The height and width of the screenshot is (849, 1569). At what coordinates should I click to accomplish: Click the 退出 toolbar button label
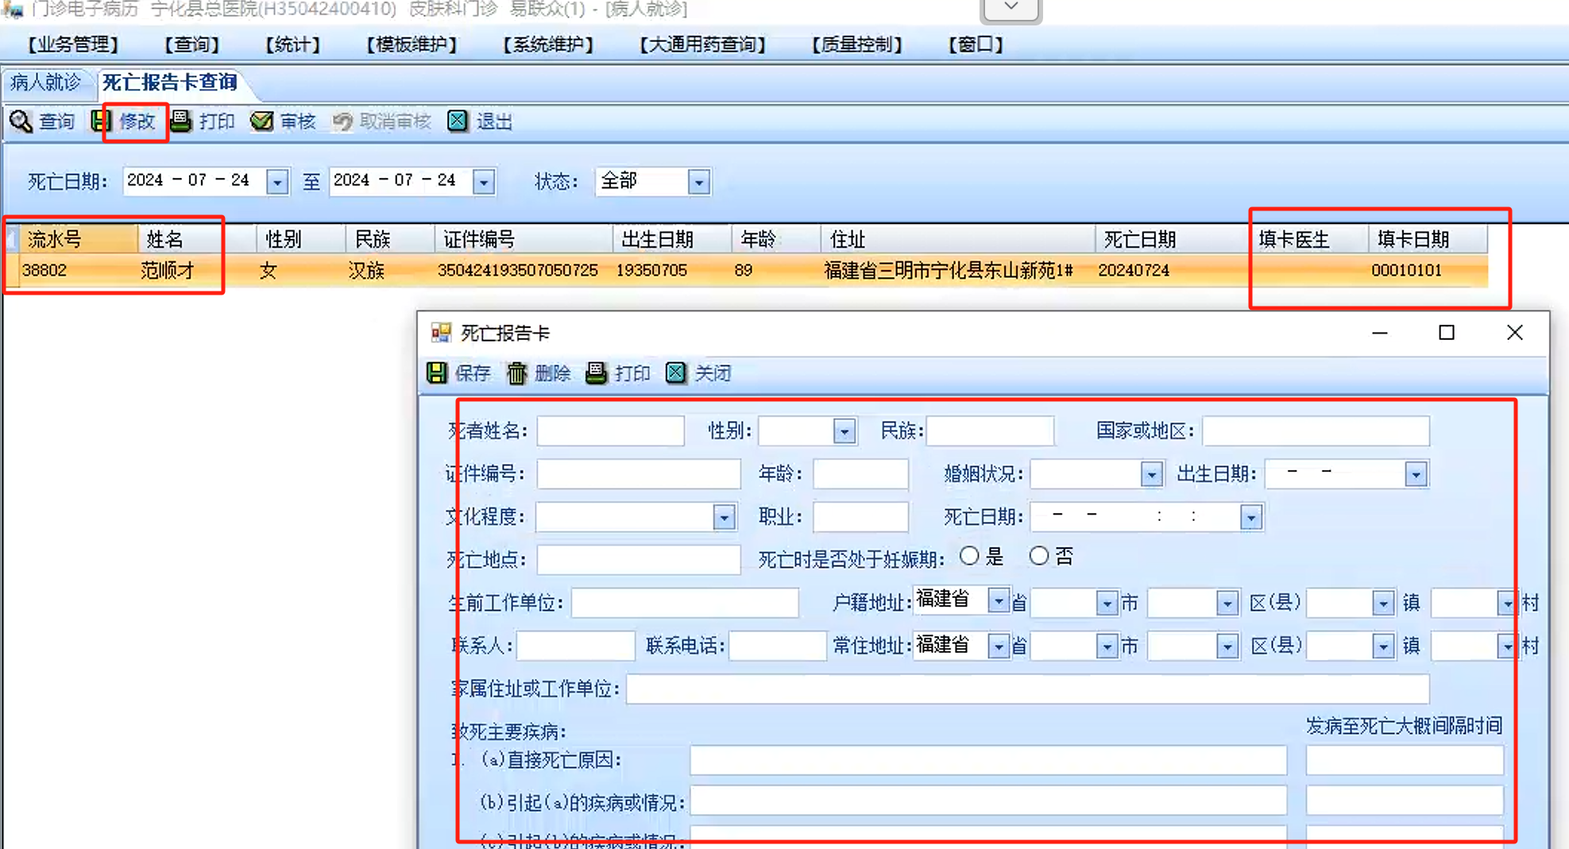(x=494, y=122)
